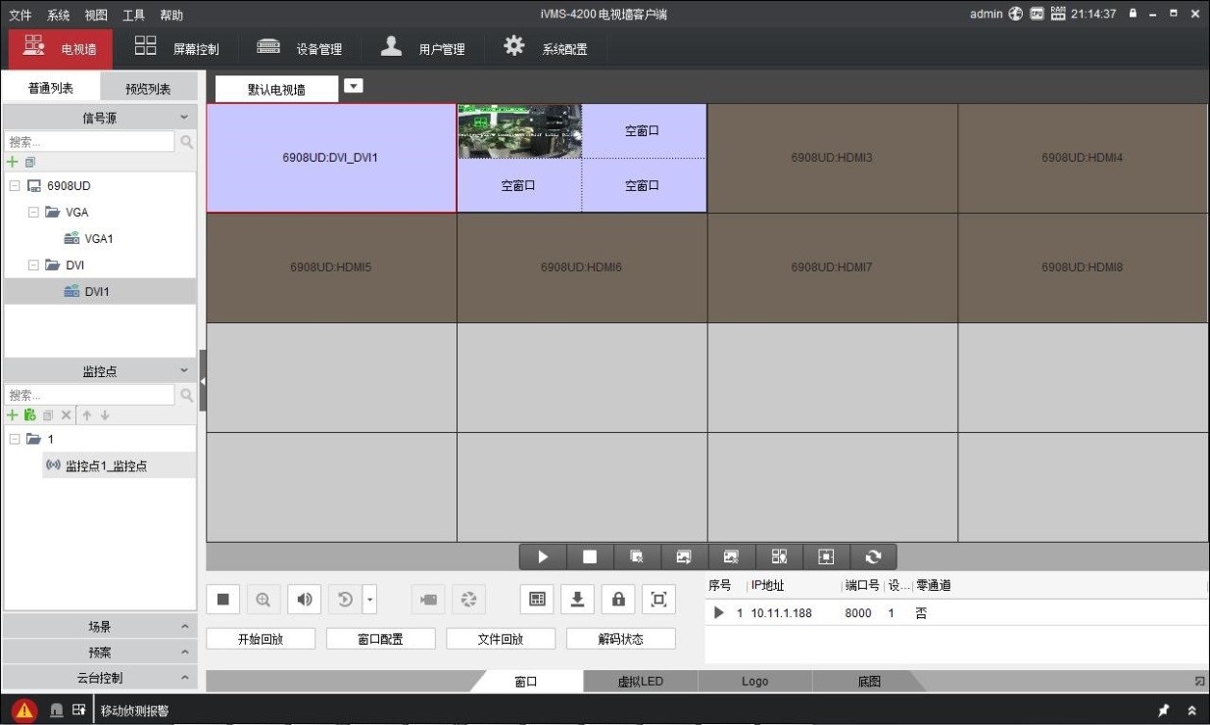The width and height of the screenshot is (1210, 725).
Task: Select the live camera thumbnail in the video wall
Action: tap(519, 131)
